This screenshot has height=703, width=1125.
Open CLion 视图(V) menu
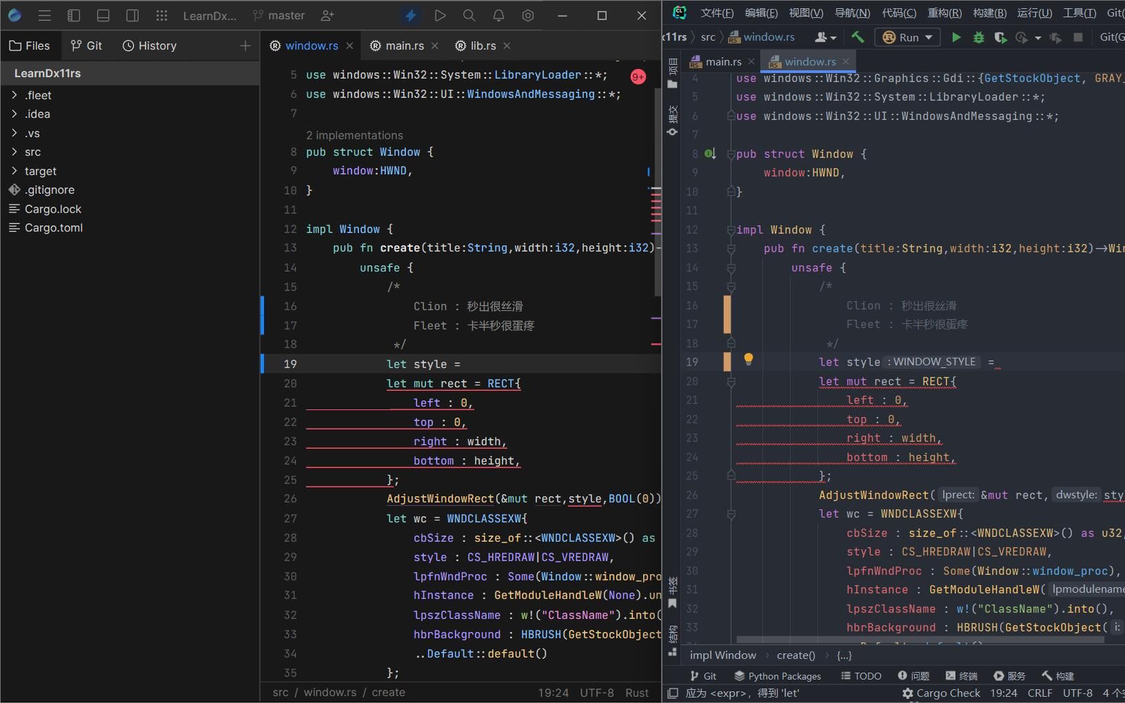806,12
